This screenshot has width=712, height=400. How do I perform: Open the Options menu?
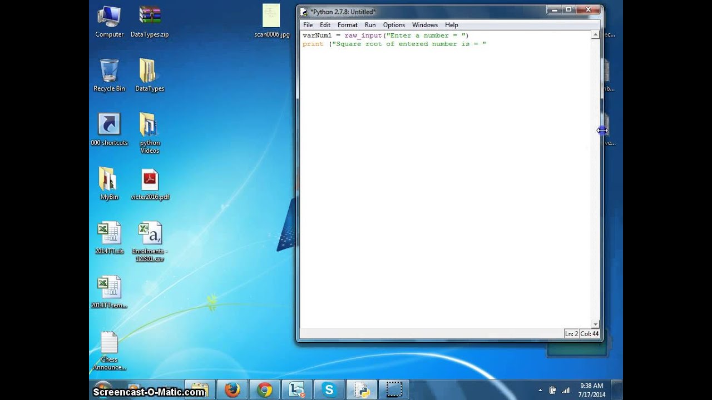[394, 25]
